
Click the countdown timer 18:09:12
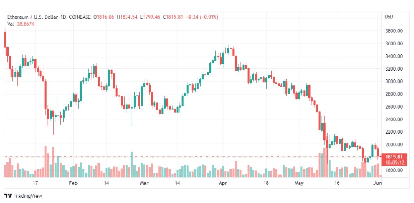[395, 162]
